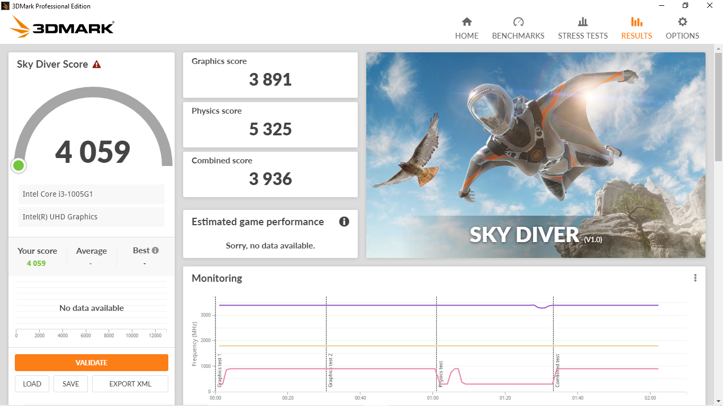Click the Monitoring heading
Viewport: 723px width, 406px height.
pos(217,278)
